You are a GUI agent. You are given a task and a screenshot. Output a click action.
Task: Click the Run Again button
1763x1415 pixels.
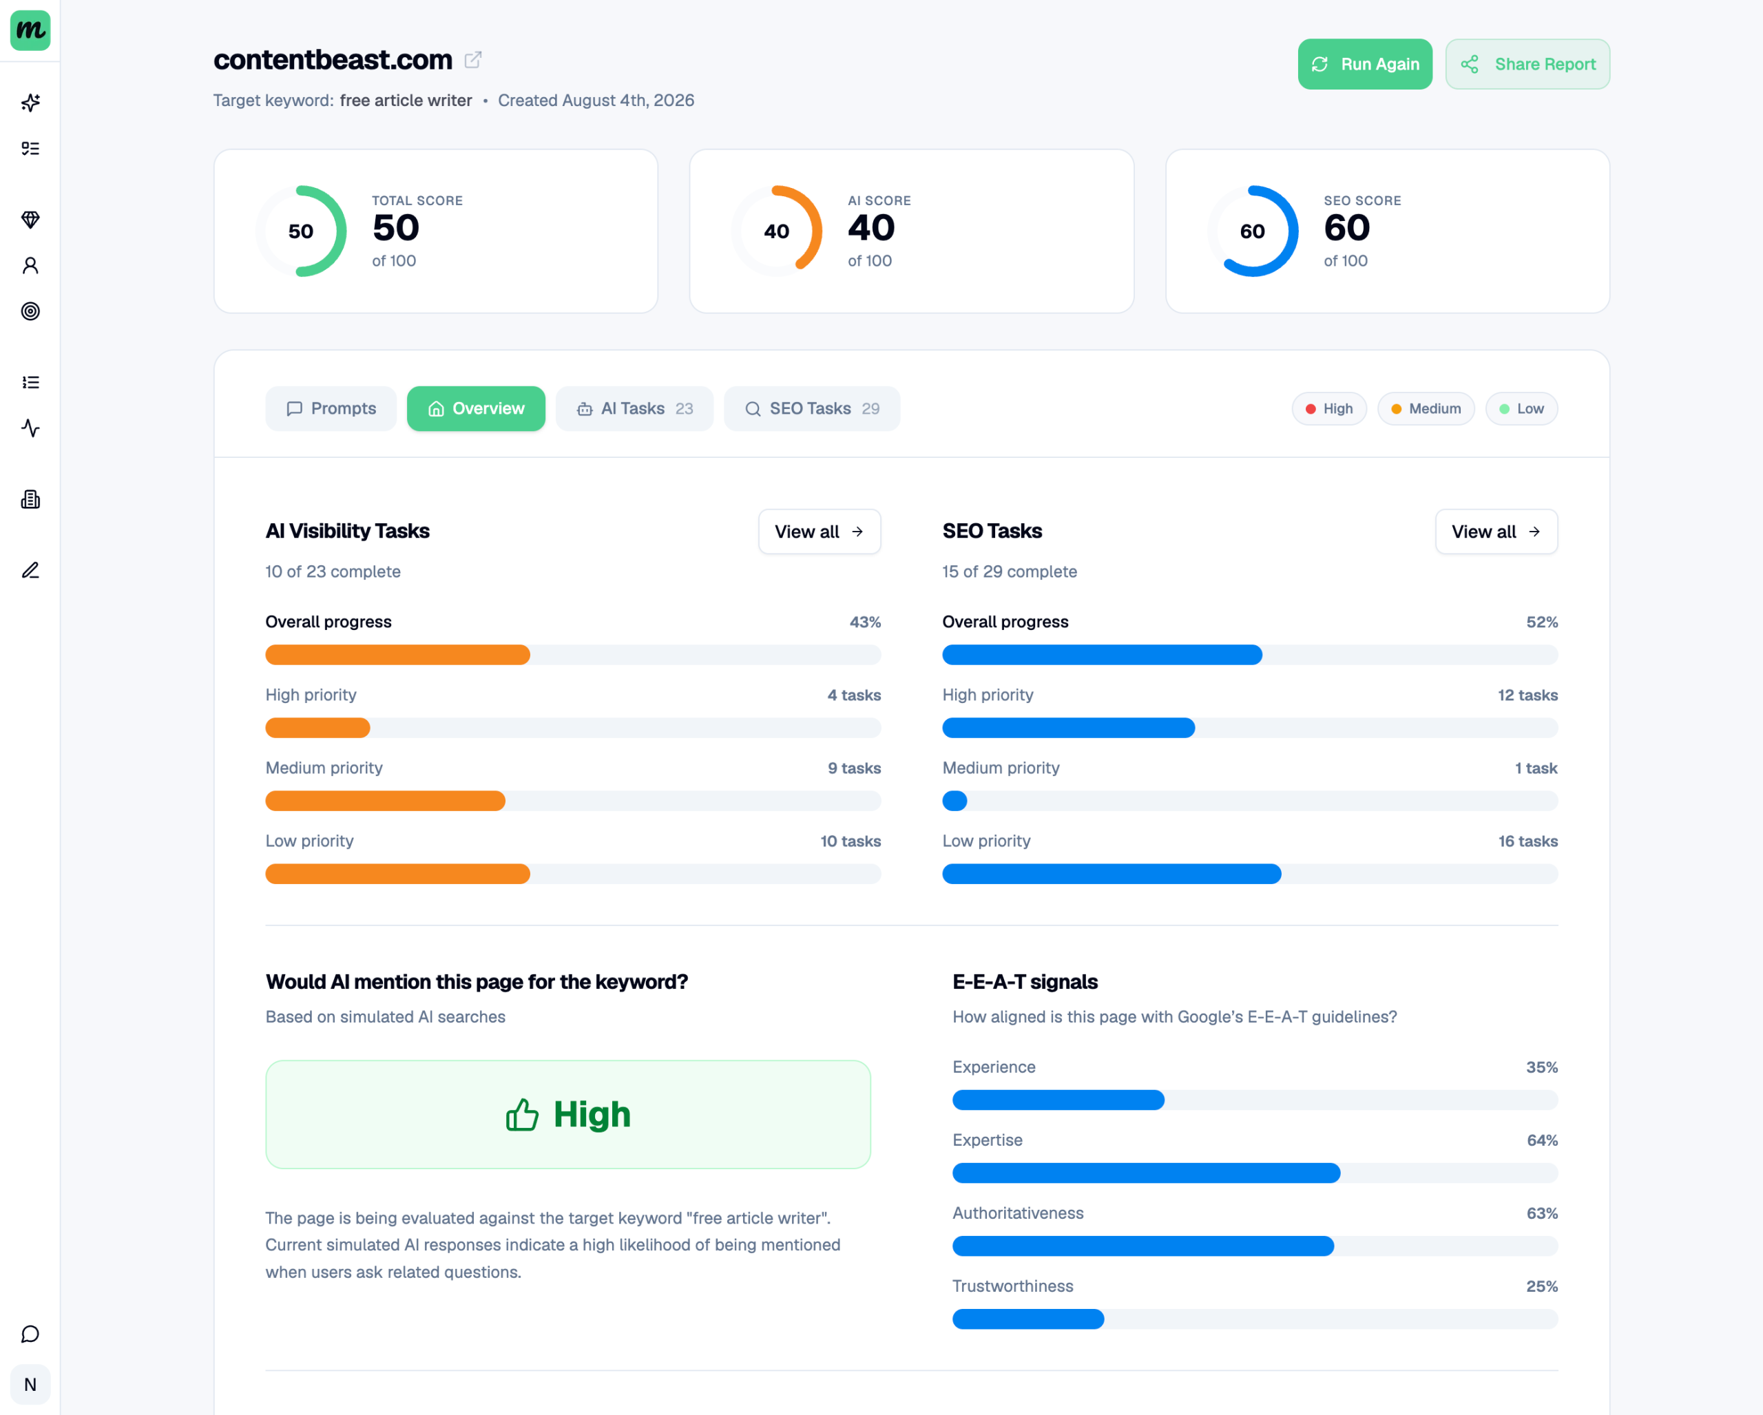[x=1365, y=64]
